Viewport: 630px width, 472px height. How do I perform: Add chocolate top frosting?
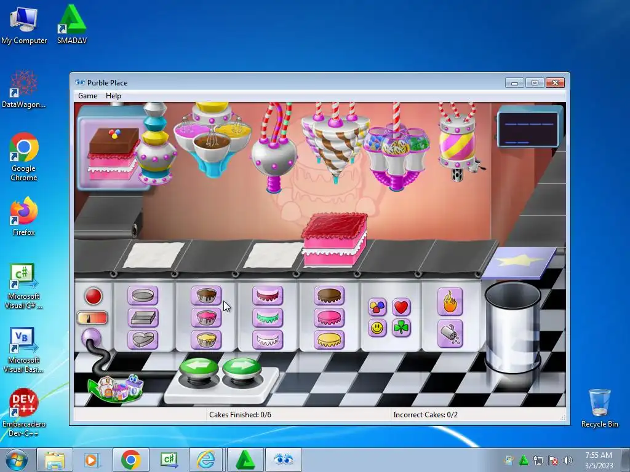(329, 296)
